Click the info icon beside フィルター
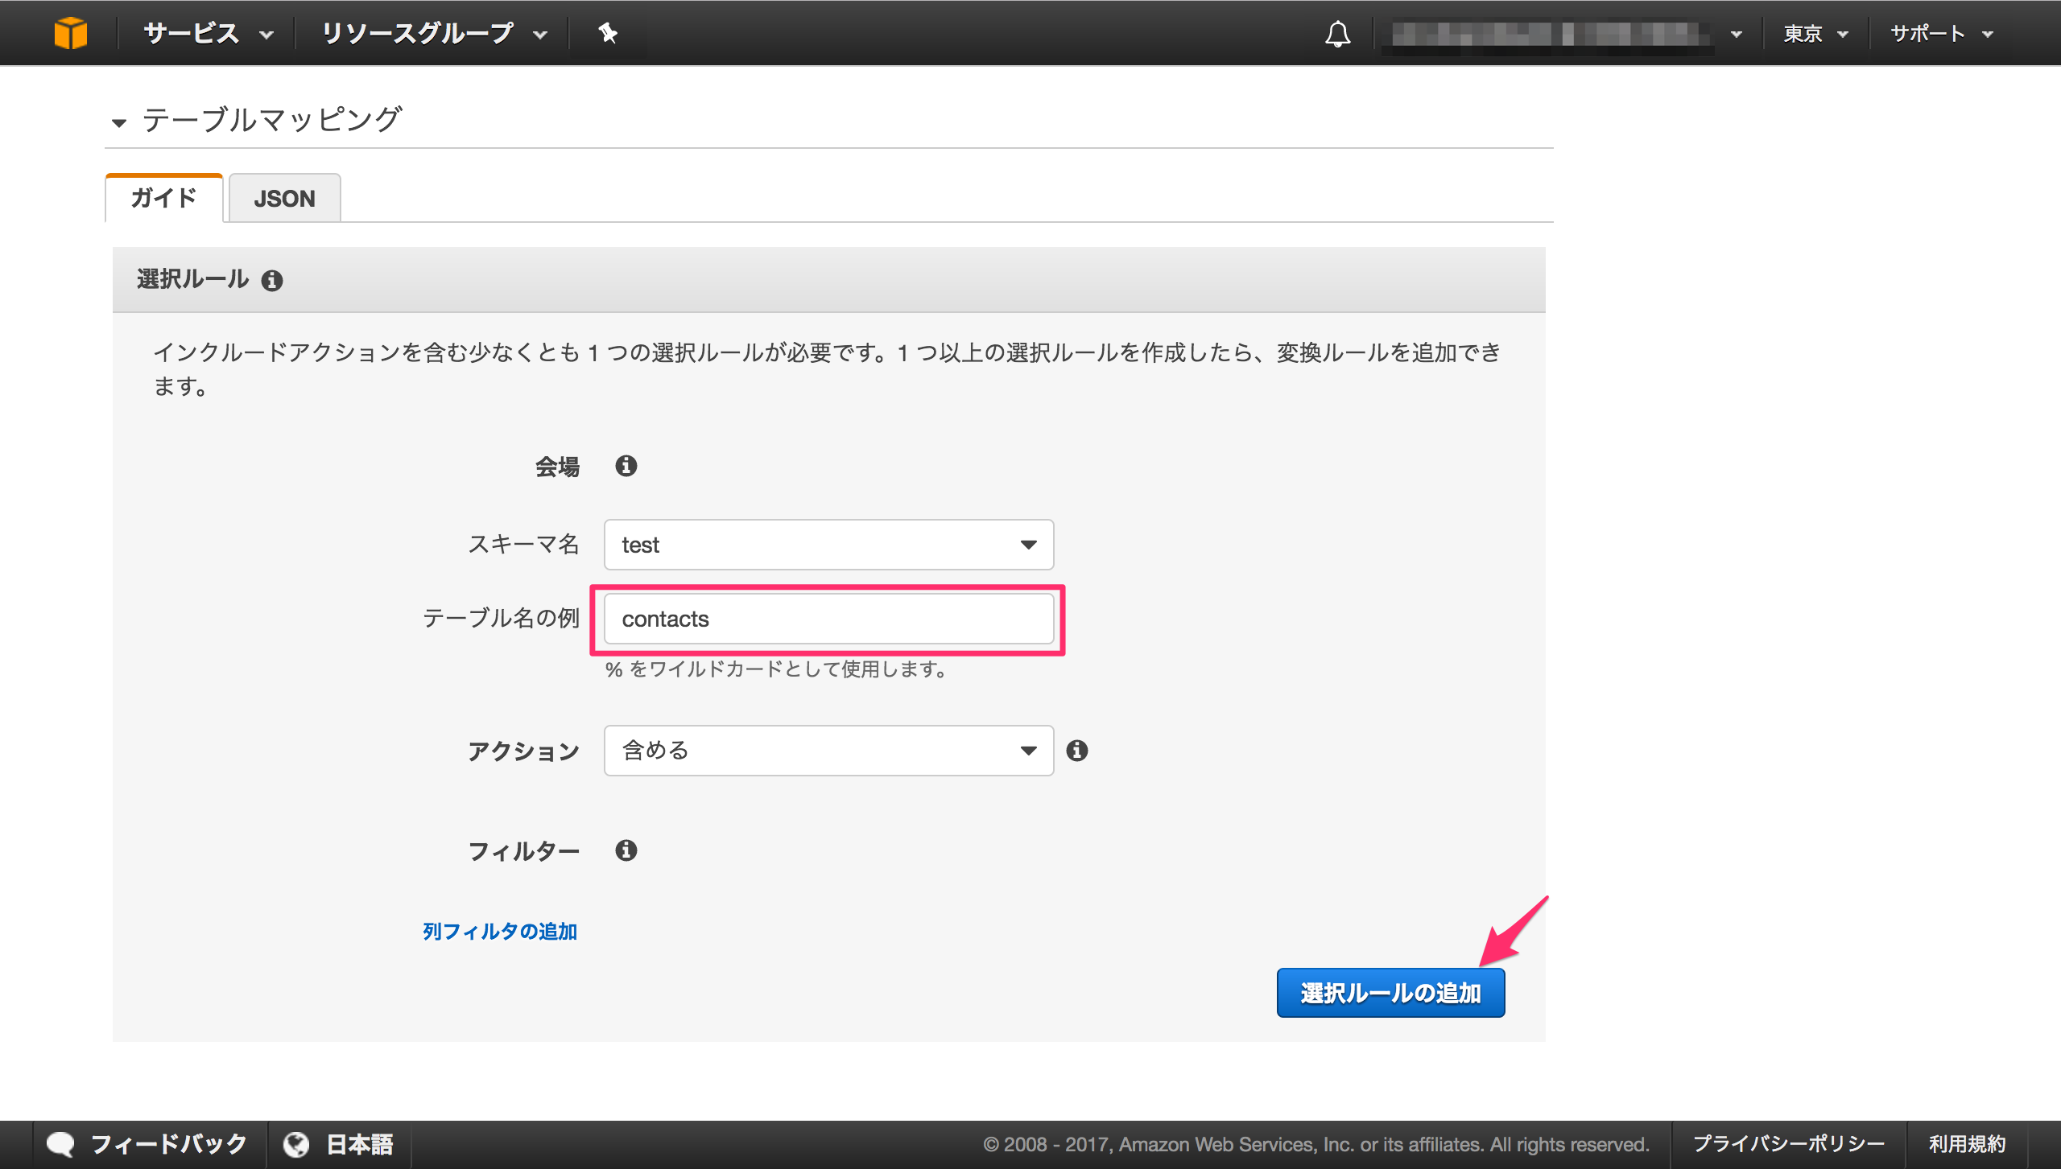The width and height of the screenshot is (2061, 1169). pyautogui.click(x=627, y=850)
